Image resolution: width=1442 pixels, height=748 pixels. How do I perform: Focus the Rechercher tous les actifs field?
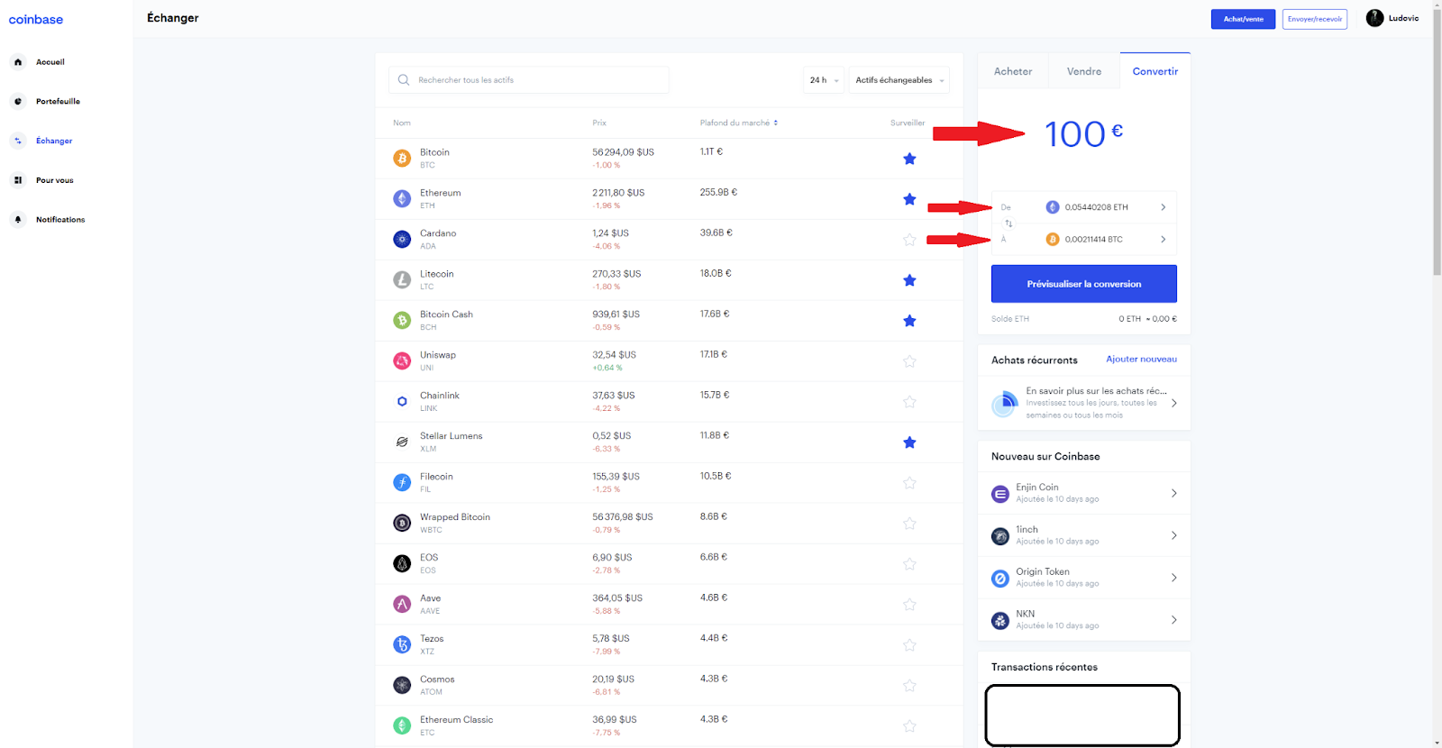point(529,80)
